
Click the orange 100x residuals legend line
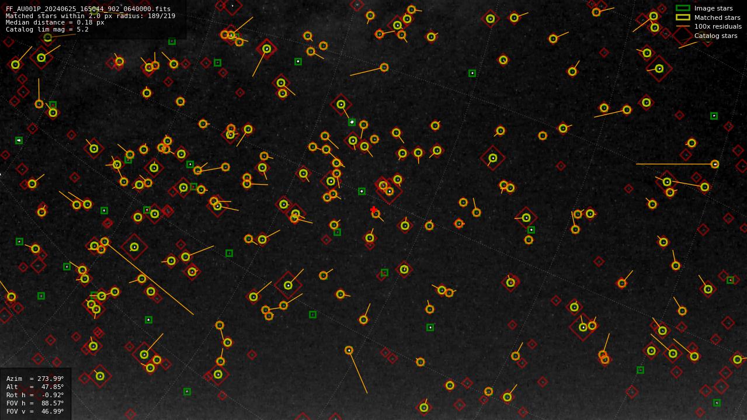(683, 26)
